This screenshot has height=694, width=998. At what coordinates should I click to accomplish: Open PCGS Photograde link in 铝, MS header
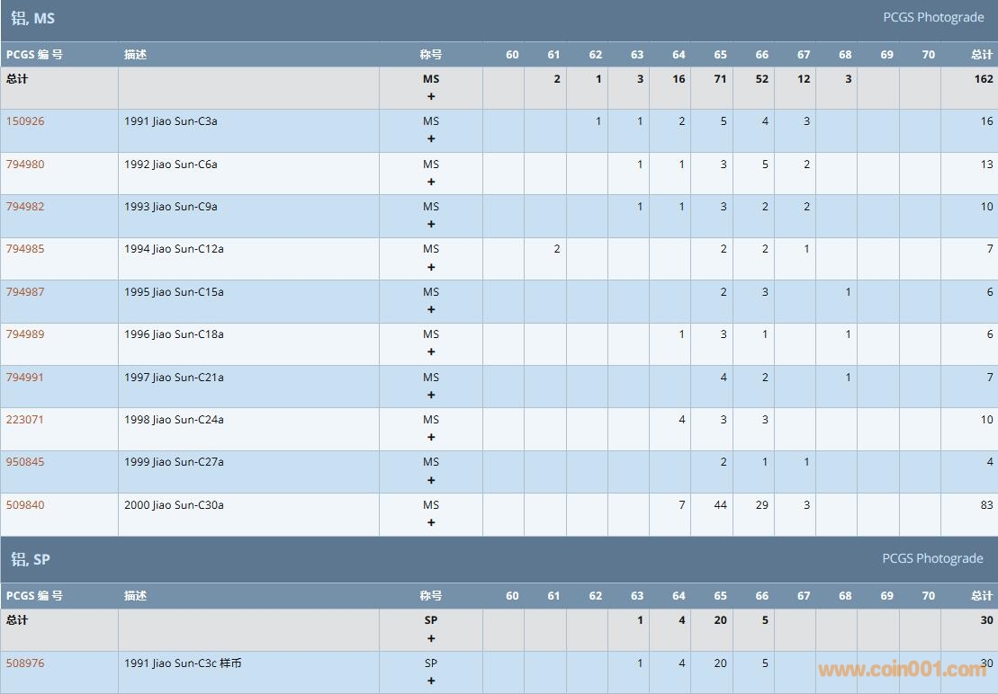[932, 18]
